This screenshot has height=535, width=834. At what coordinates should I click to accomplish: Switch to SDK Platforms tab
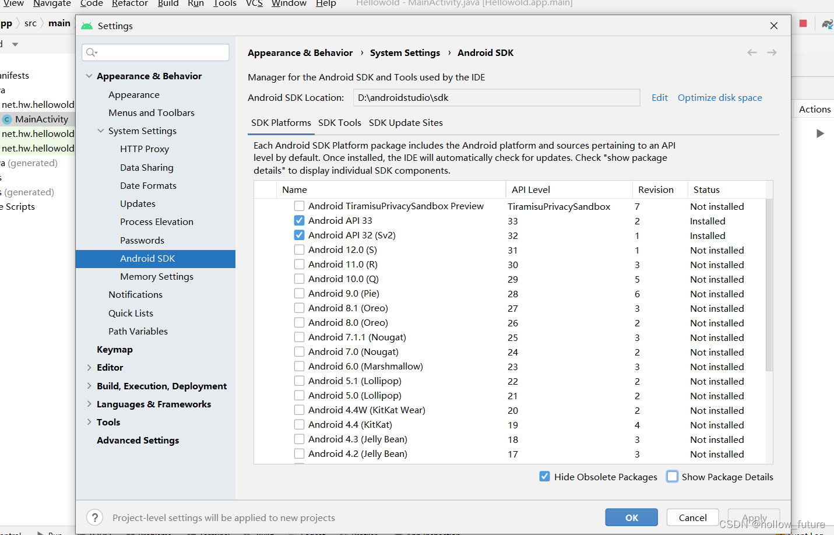pos(281,123)
